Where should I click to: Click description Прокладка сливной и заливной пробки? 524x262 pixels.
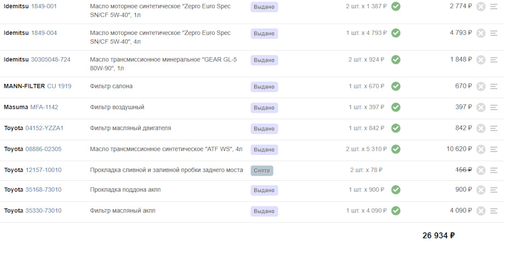[x=166, y=170]
